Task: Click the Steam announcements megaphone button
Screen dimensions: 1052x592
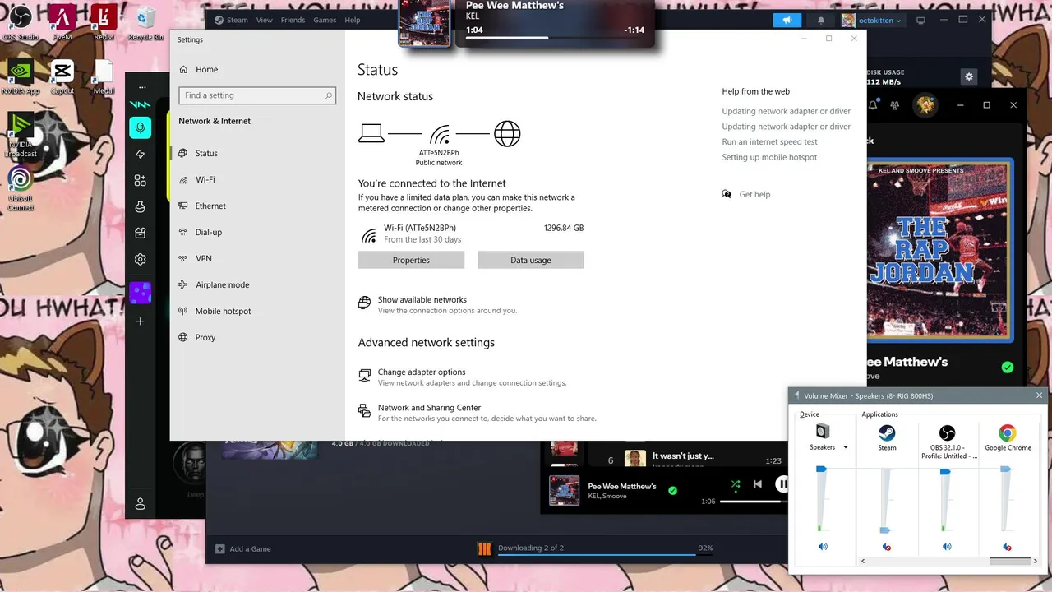Action: coord(787,20)
